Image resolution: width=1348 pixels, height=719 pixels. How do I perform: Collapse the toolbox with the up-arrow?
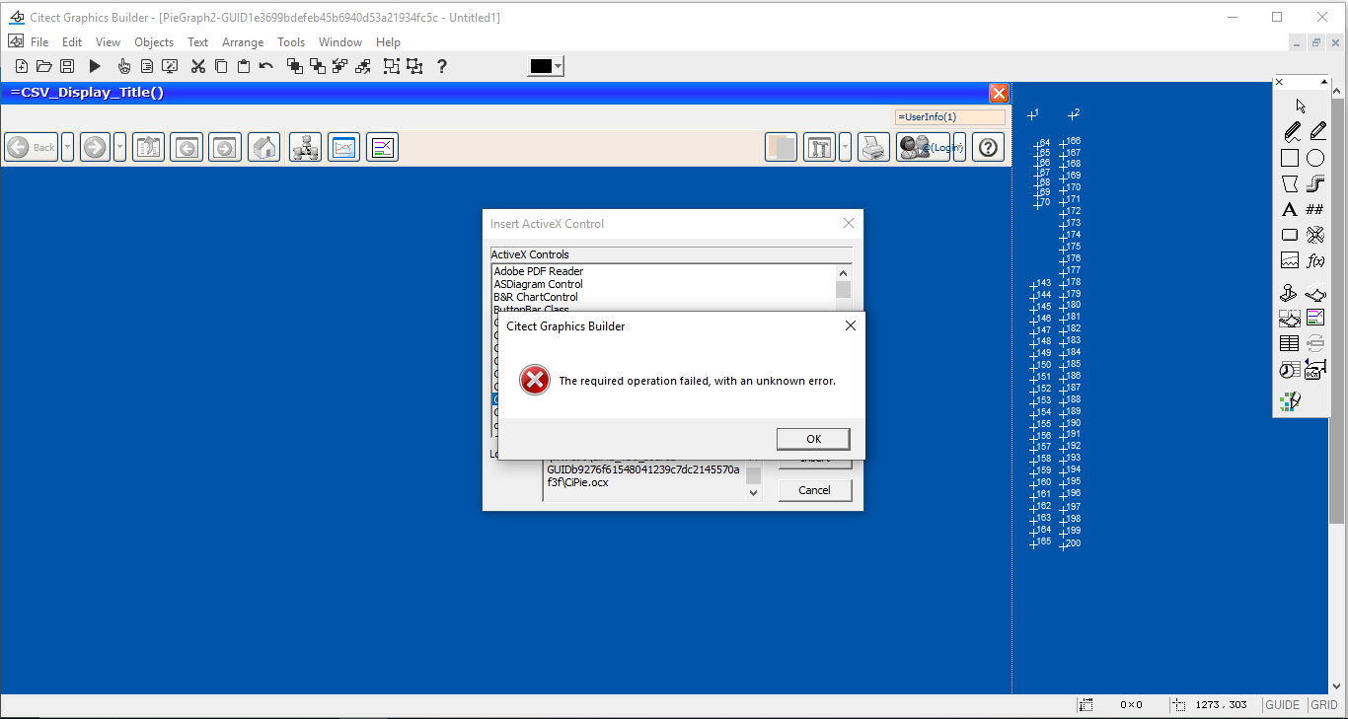1322,82
